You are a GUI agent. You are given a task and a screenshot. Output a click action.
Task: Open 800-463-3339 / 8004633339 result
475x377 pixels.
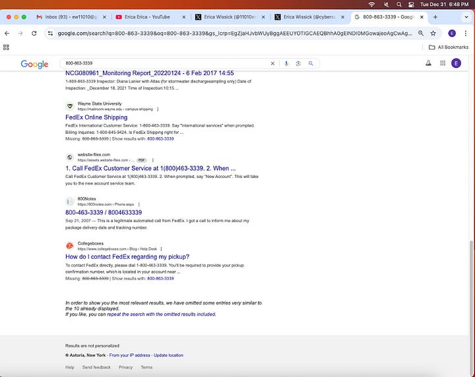coord(104,213)
